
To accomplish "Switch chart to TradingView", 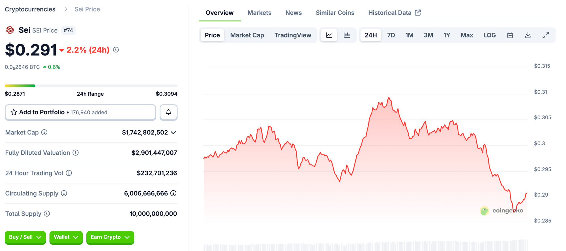I will (x=293, y=35).
